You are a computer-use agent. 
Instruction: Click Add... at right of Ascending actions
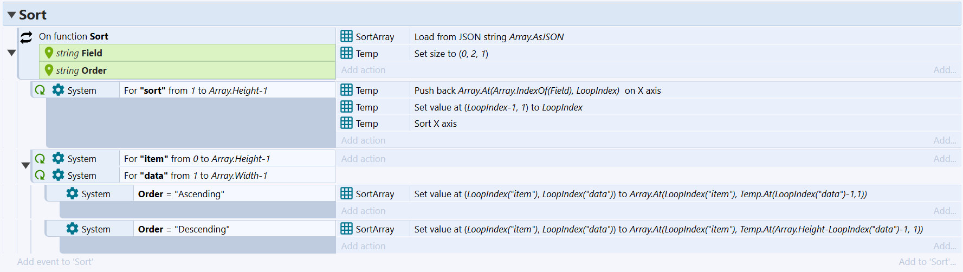[945, 211]
